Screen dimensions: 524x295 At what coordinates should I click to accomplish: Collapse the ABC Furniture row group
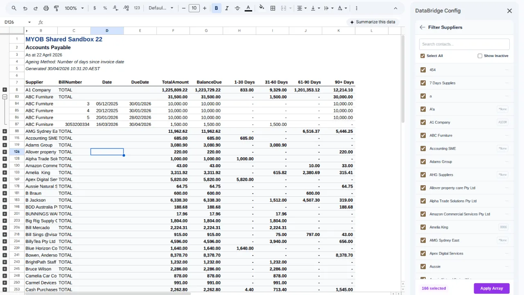[5, 97]
